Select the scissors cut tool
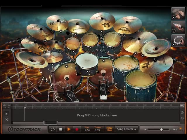The width and height of the screenshot is (187, 140). tap(6, 119)
